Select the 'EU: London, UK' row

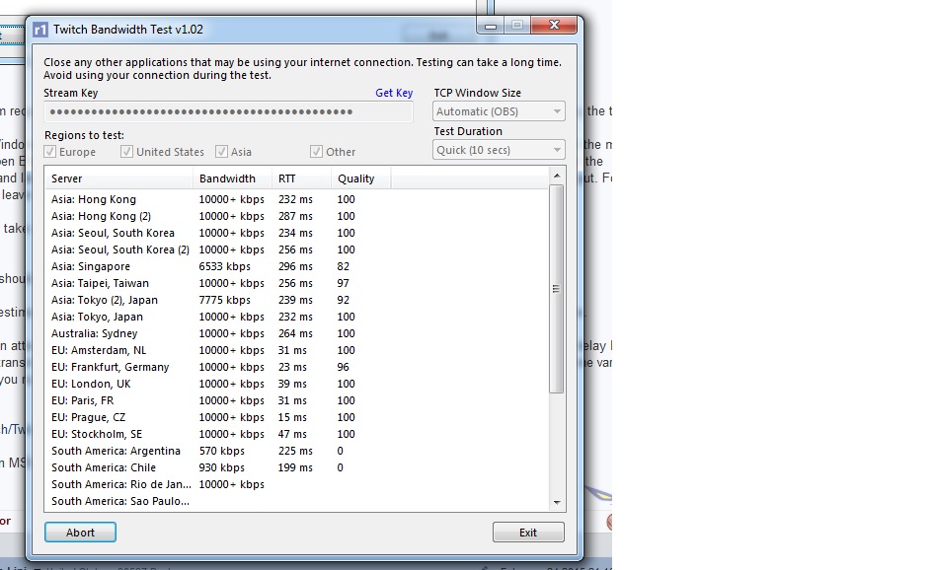297,384
